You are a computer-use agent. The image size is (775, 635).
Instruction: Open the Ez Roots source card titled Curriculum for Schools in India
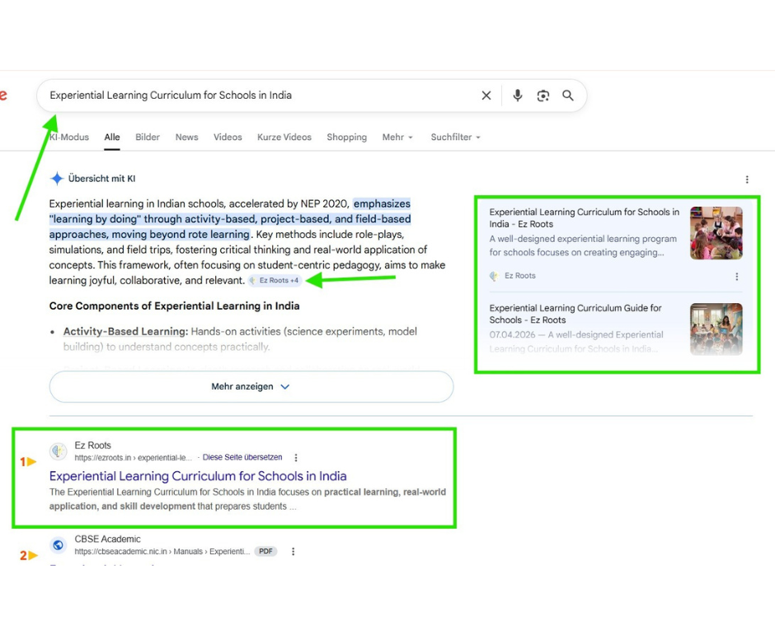585,217
